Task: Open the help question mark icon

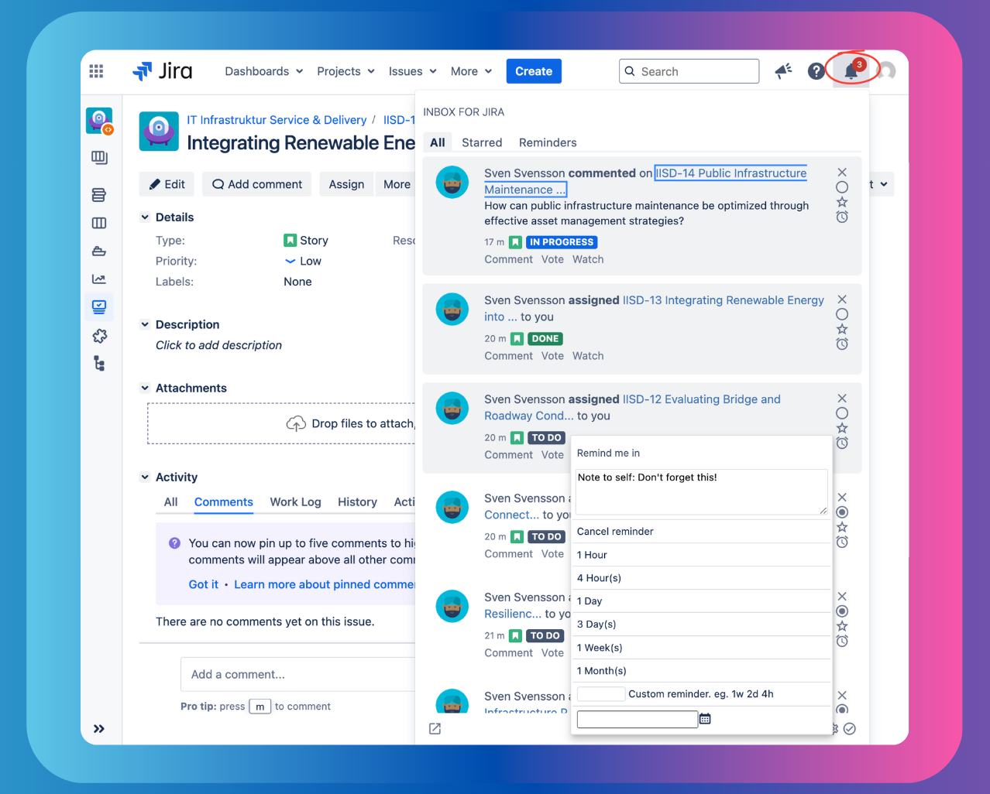Action: coord(816,71)
